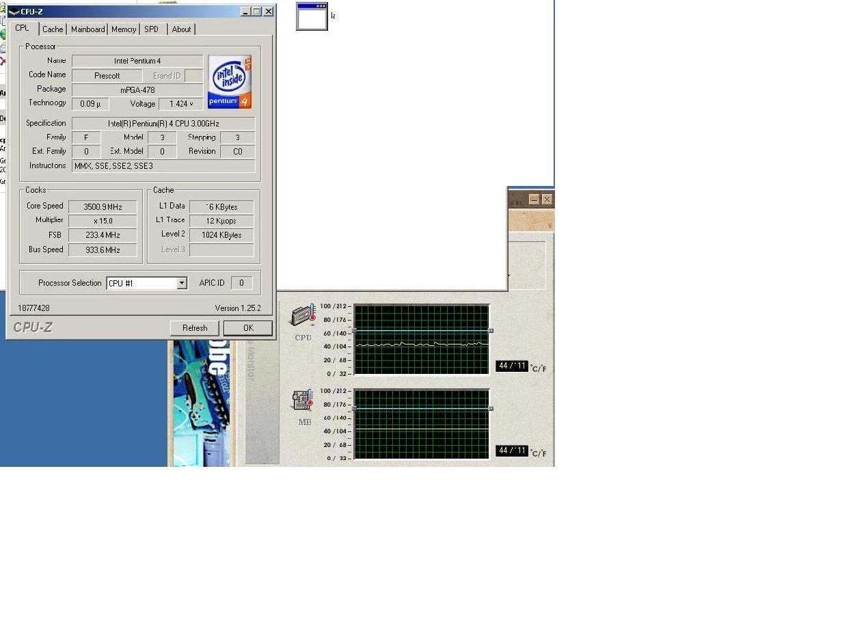Click the CPU temperature graph
Viewport: 868px width, 635px height.
click(x=422, y=340)
